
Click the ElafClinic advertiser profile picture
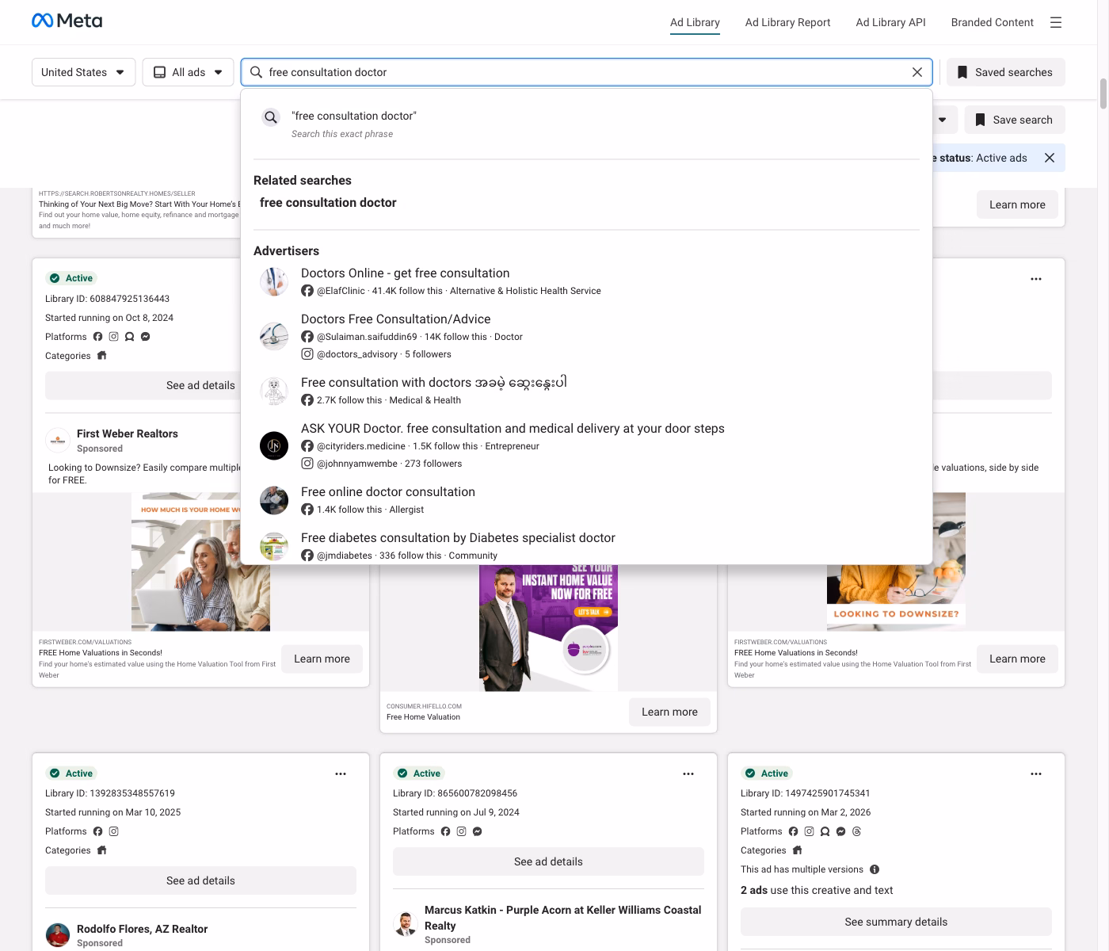point(273,281)
